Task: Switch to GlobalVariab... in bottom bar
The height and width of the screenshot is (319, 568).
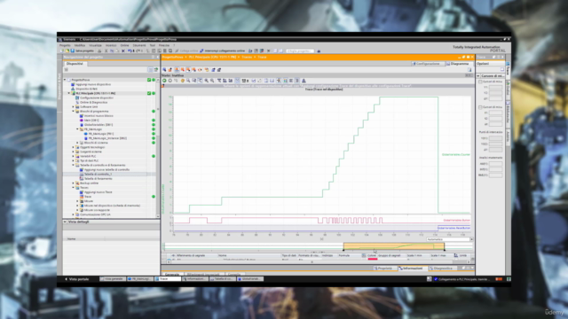Action: [x=250, y=279]
